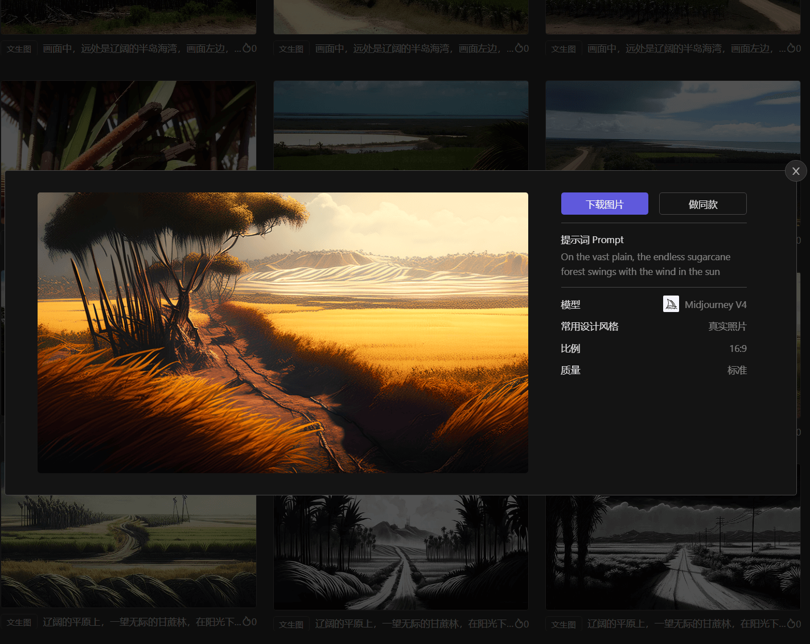The image size is (810, 644).
Task: Click the 做同款 button
Action: pyautogui.click(x=702, y=204)
